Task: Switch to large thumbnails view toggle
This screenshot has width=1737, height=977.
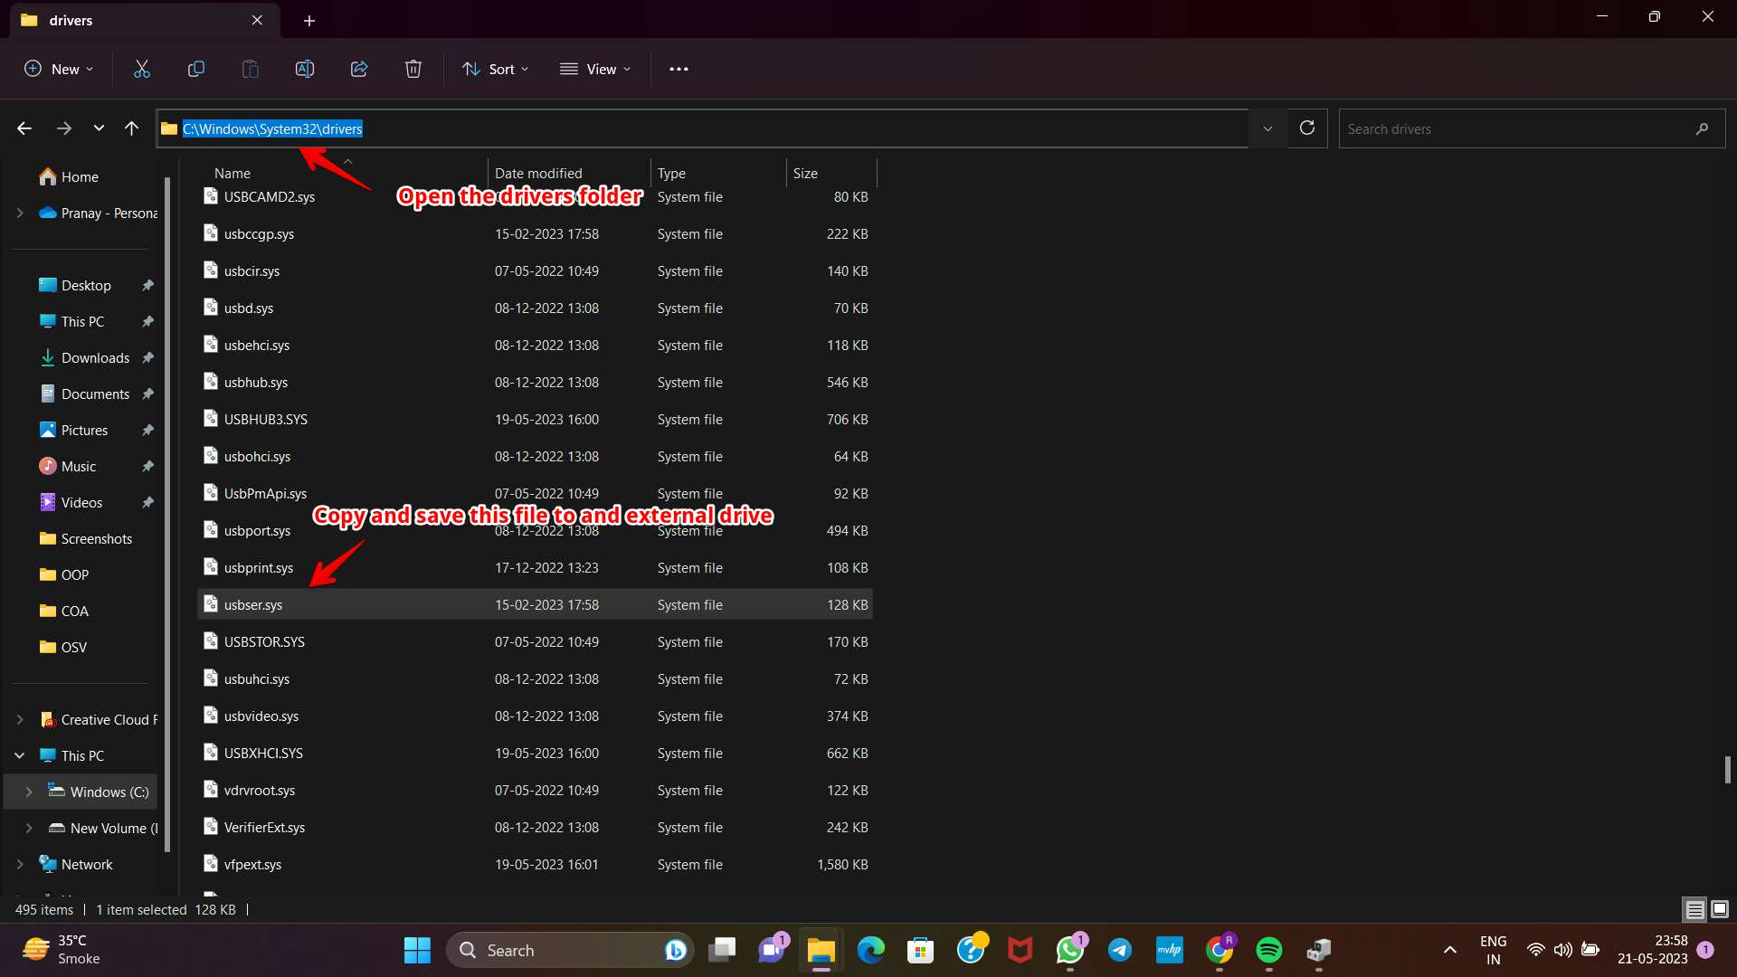Action: (1720, 909)
